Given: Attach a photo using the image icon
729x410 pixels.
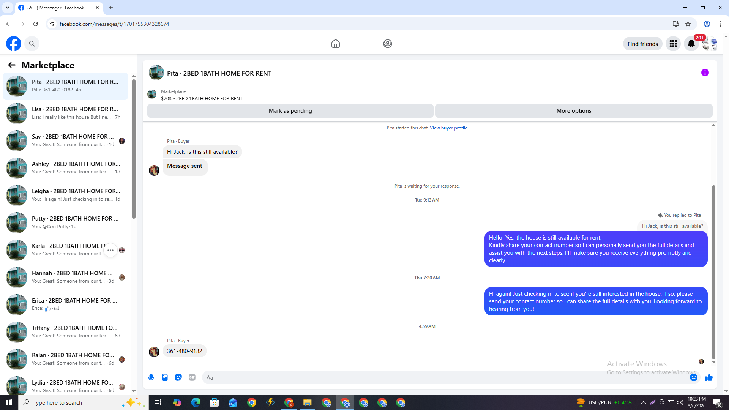Looking at the screenshot, I should pyautogui.click(x=165, y=377).
